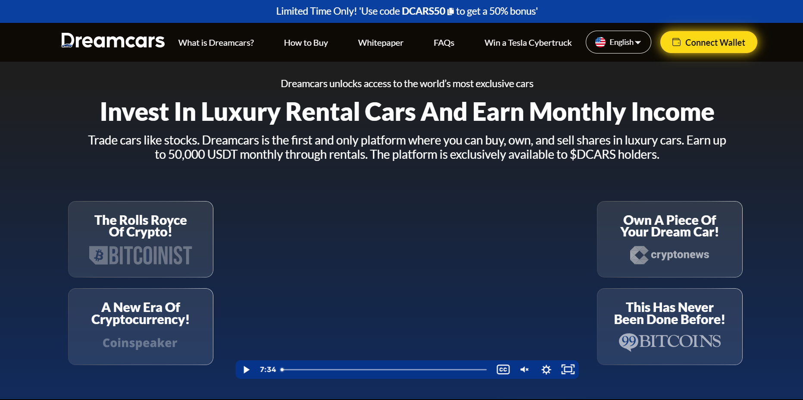Open the What is Dreamcars? menu
Image resolution: width=803 pixels, height=400 pixels.
pyautogui.click(x=216, y=43)
